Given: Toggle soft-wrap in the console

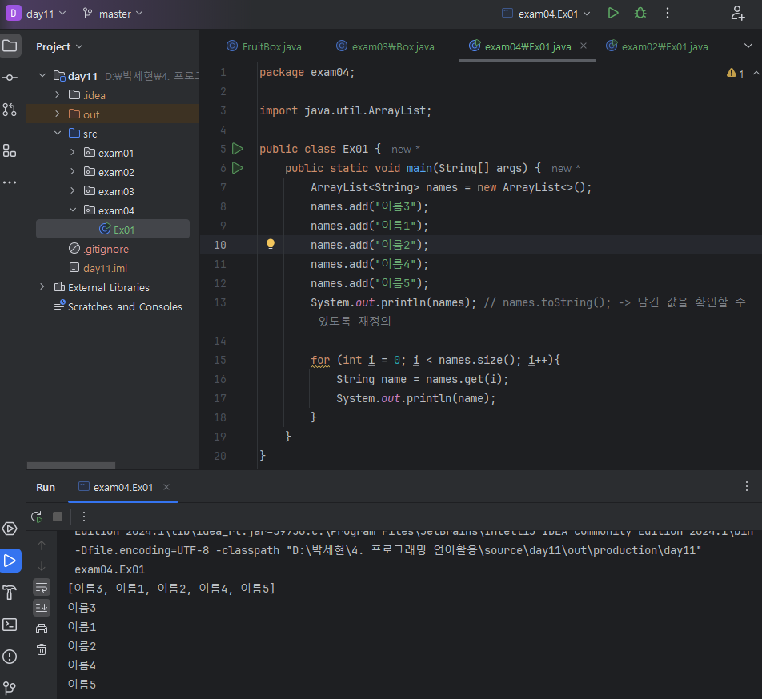Looking at the screenshot, I should (x=42, y=587).
